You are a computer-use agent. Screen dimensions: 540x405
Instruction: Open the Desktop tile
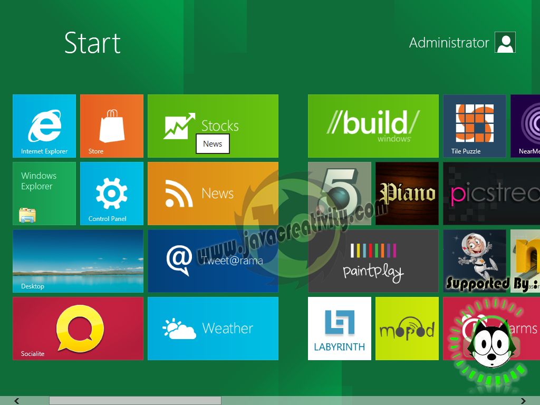78,261
